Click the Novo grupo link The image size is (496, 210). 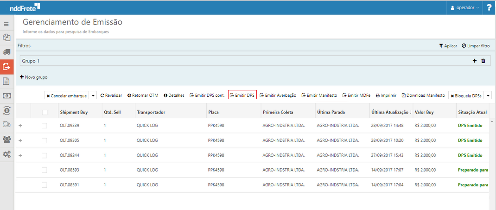[33, 77]
